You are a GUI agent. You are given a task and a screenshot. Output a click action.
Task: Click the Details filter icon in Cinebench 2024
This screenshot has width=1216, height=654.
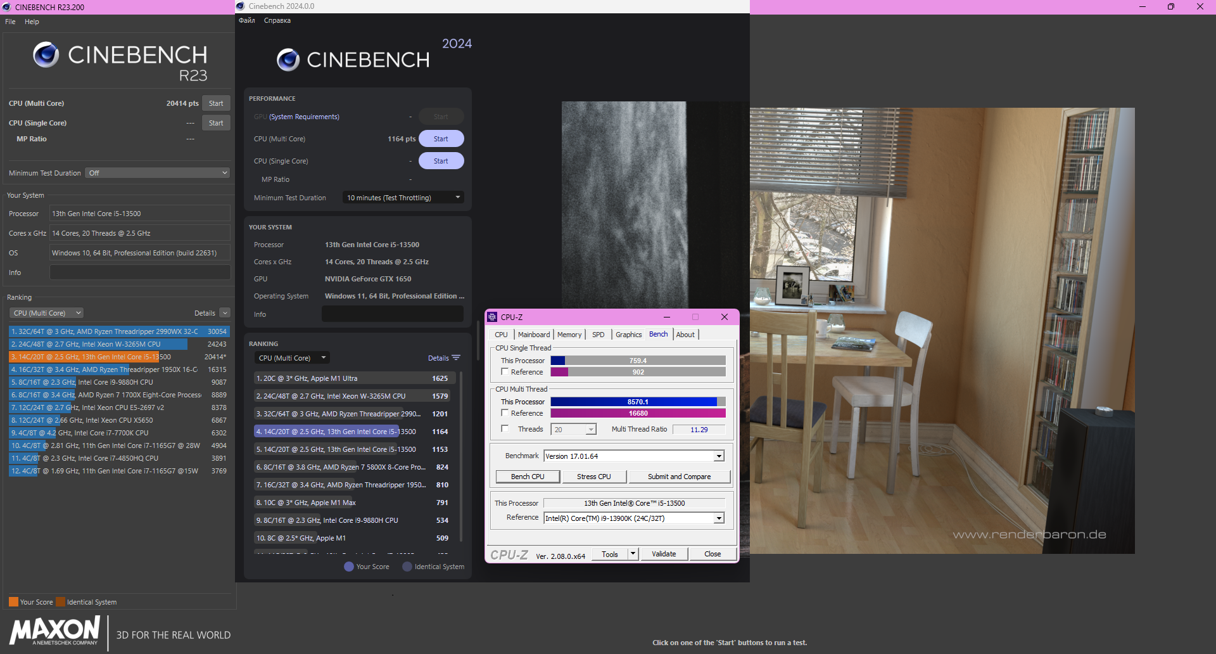point(456,358)
